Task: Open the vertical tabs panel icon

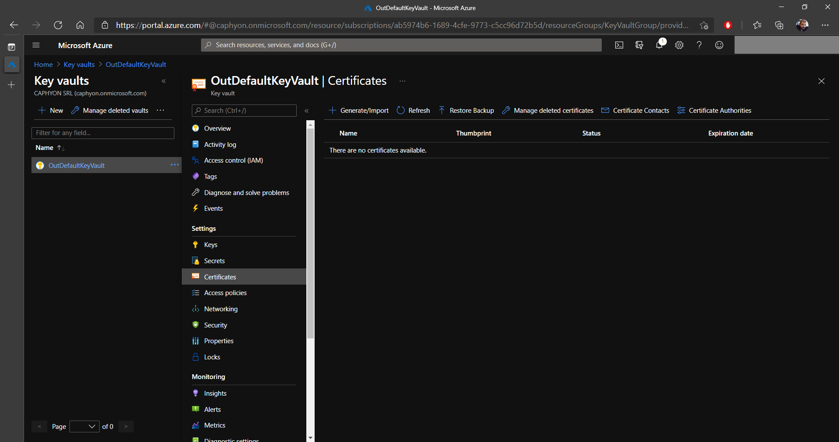Action: tap(12, 47)
